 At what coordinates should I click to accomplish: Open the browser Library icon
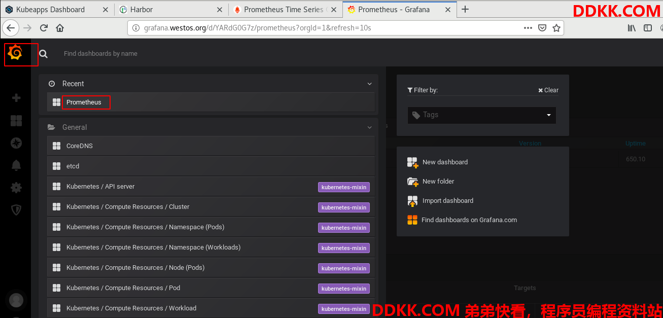click(632, 28)
